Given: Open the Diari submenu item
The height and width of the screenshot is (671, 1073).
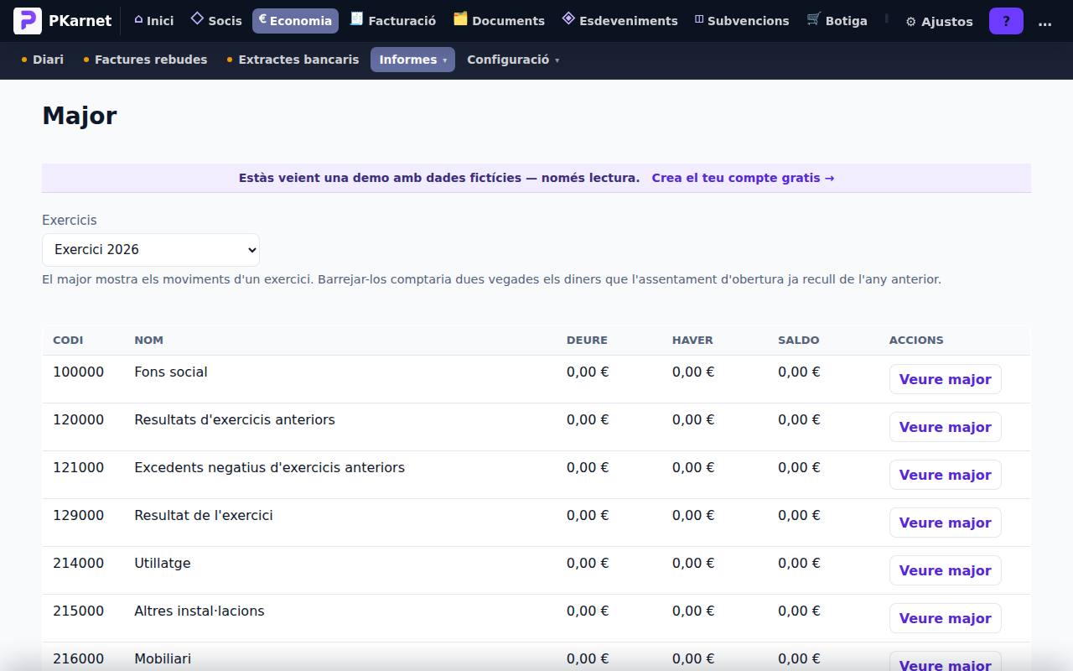Looking at the screenshot, I should point(42,60).
